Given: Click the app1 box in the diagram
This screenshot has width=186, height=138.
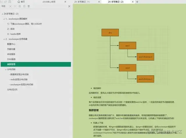Looking at the screenshot, I should point(128,46).
